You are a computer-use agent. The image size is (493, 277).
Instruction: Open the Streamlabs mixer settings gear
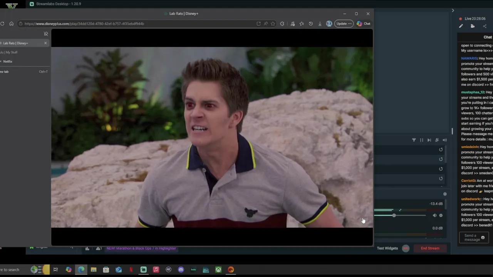445,194
